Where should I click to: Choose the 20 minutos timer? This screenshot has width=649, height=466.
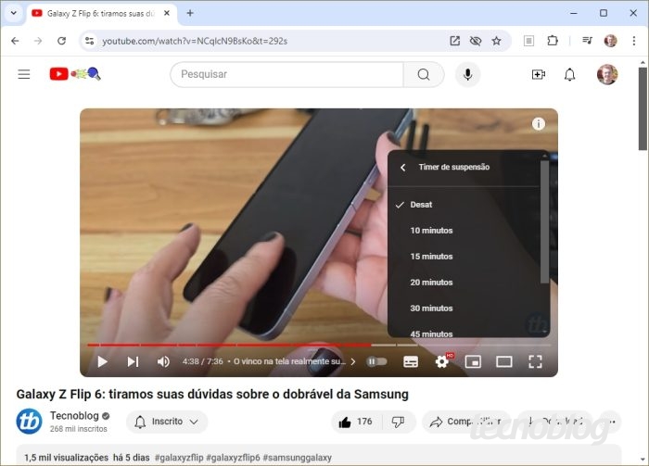pyautogui.click(x=464, y=283)
